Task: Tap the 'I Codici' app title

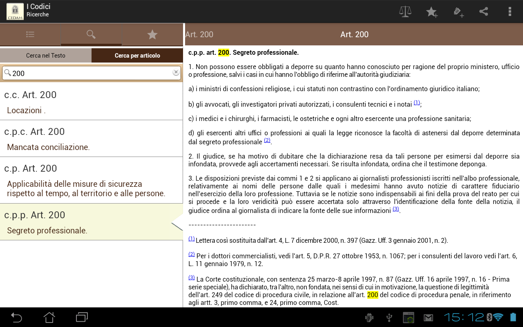Action: [x=38, y=7]
